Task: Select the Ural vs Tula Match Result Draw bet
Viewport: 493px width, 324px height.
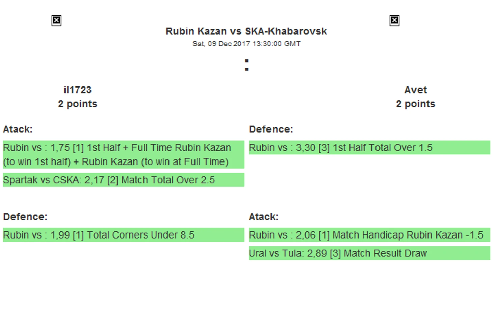Action: pos(369,253)
